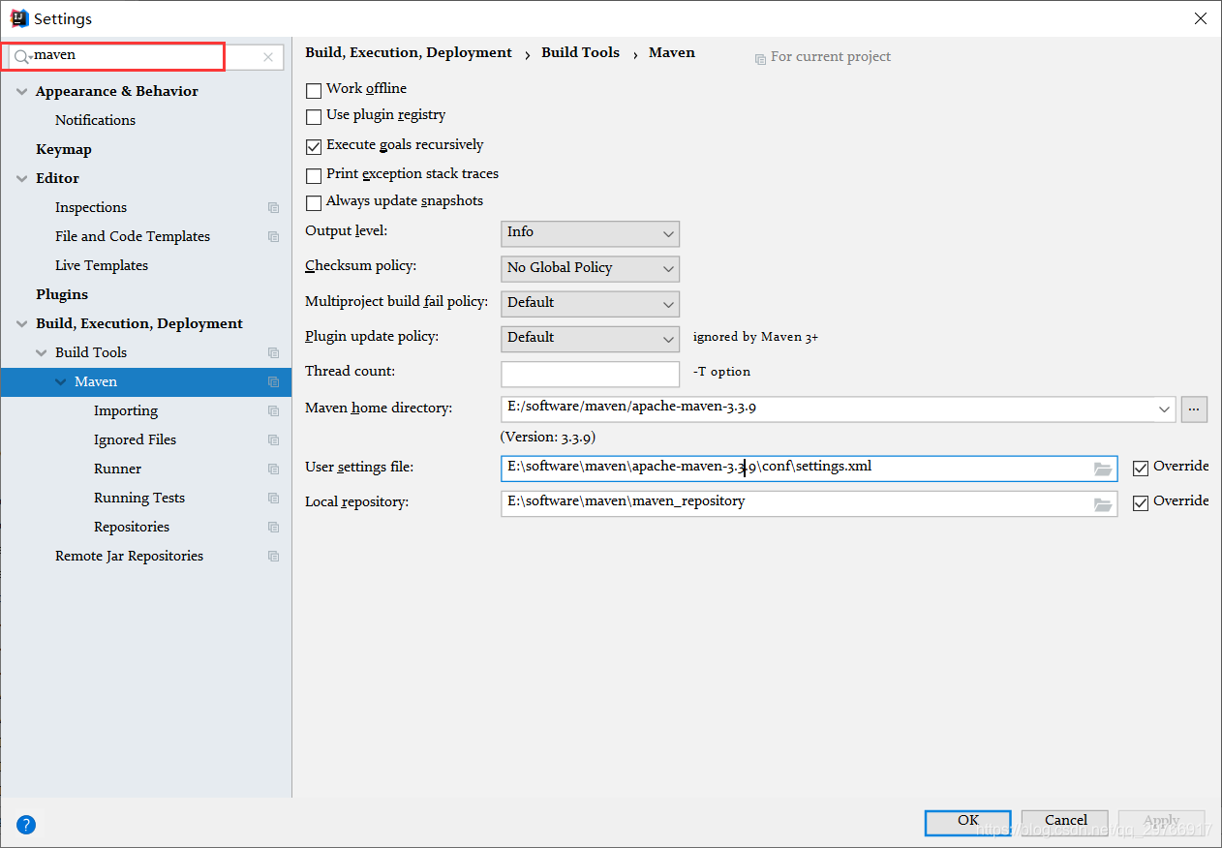Click the project-level icon next to Importing
The height and width of the screenshot is (848, 1222).
pos(273,410)
